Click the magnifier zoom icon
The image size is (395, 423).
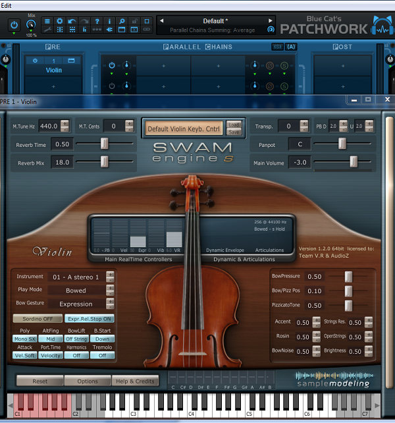click(122, 21)
